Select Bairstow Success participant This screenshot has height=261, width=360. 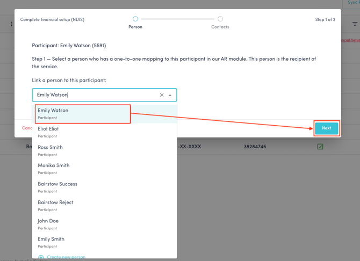point(104,187)
